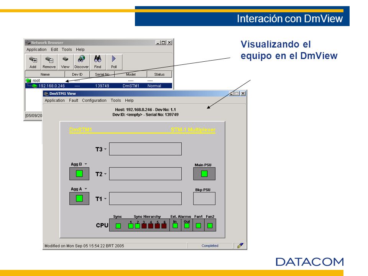
Task: Click Sync Hierarchy LED number 5
Action: [157, 226]
